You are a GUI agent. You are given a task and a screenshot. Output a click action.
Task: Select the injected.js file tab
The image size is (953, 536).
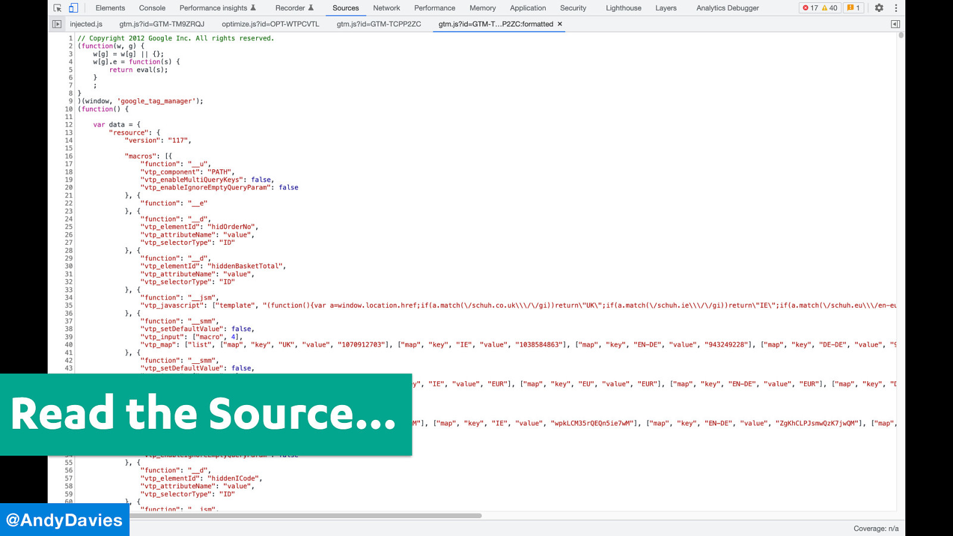click(x=86, y=24)
